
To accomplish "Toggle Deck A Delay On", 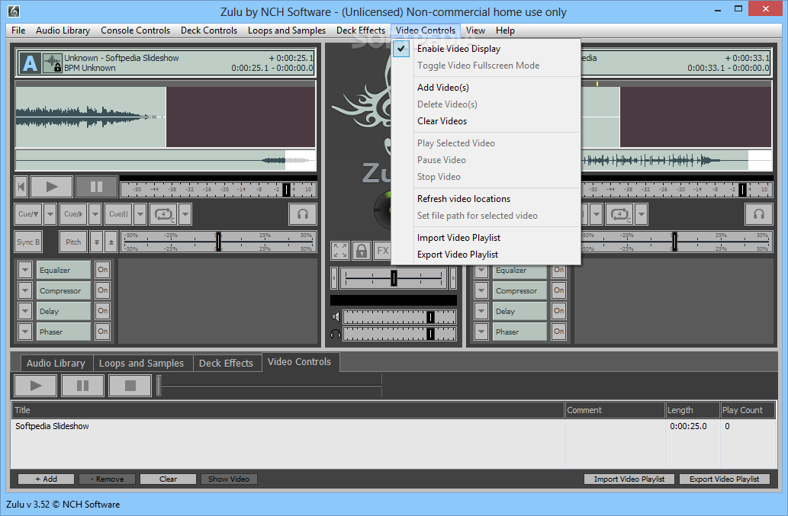I will pos(103,311).
